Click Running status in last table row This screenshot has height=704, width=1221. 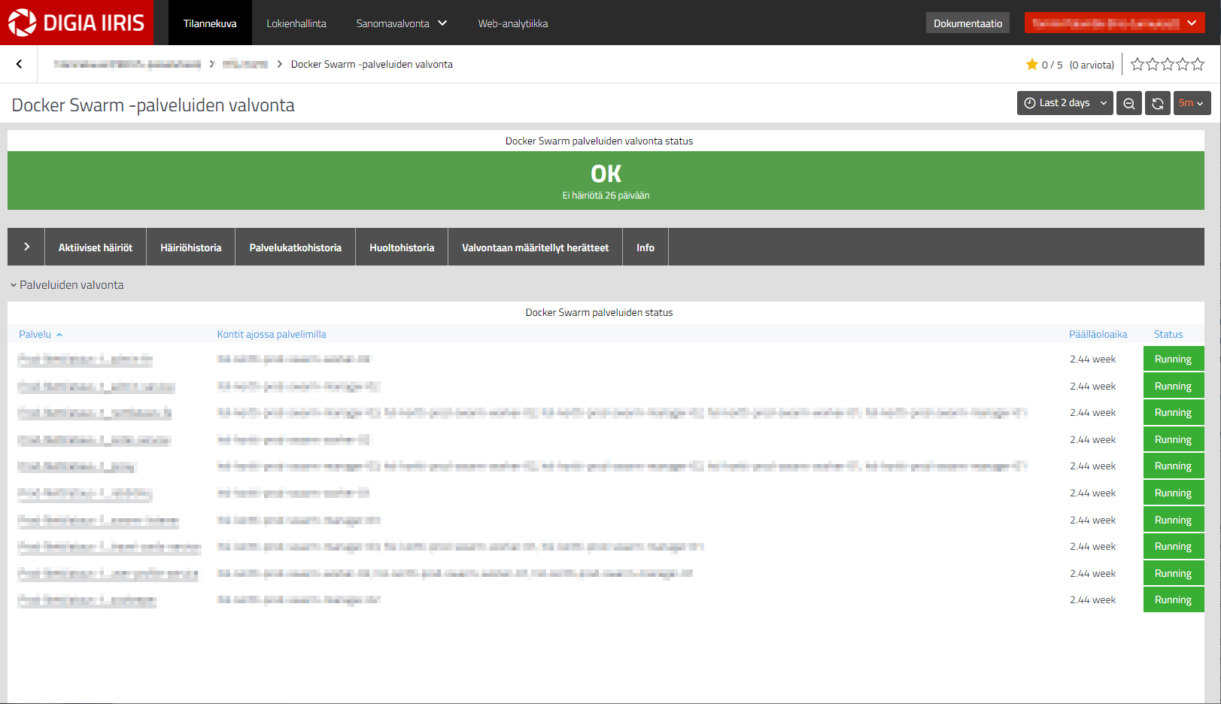pyautogui.click(x=1174, y=599)
